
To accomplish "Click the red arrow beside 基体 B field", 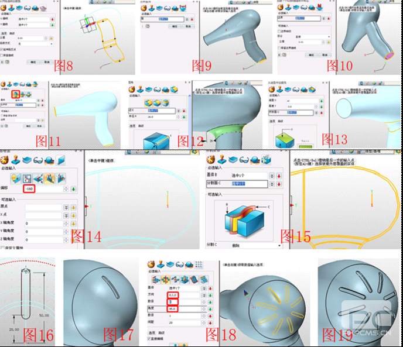I will click(x=279, y=176).
